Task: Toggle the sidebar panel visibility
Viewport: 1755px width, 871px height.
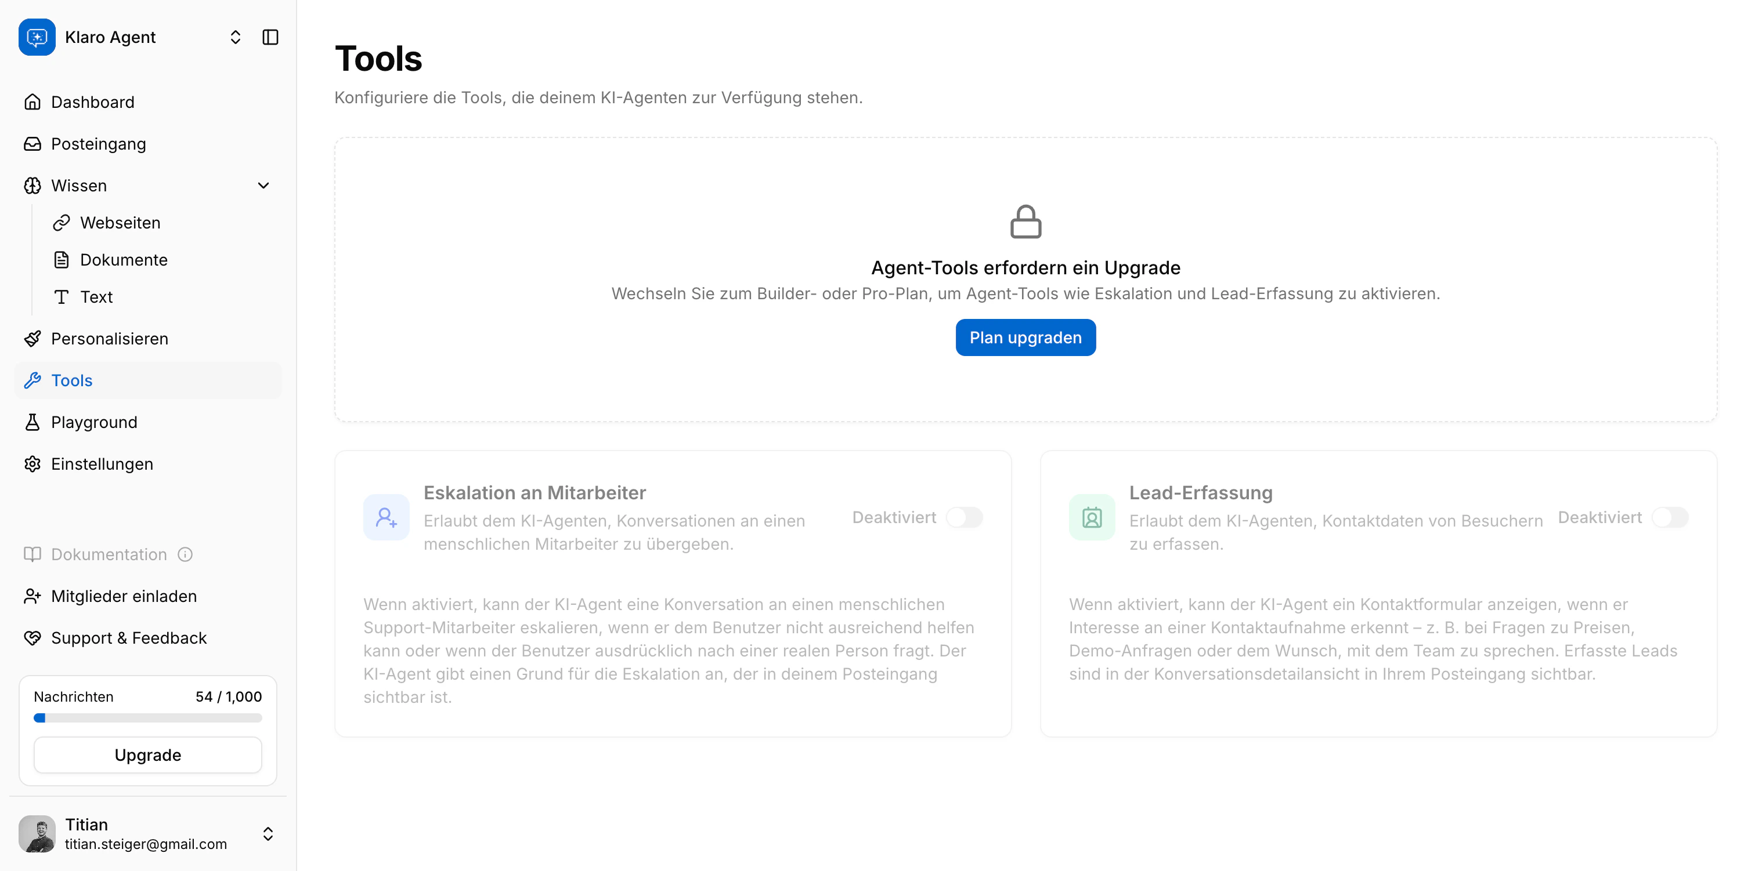Action: [270, 37]
